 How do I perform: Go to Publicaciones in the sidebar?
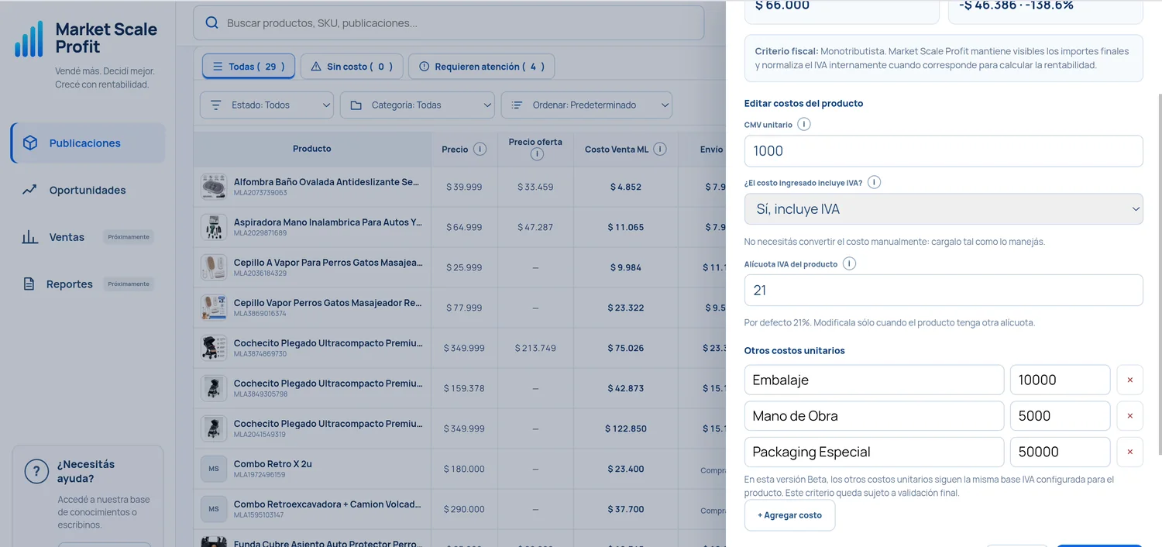coord(88,143)
